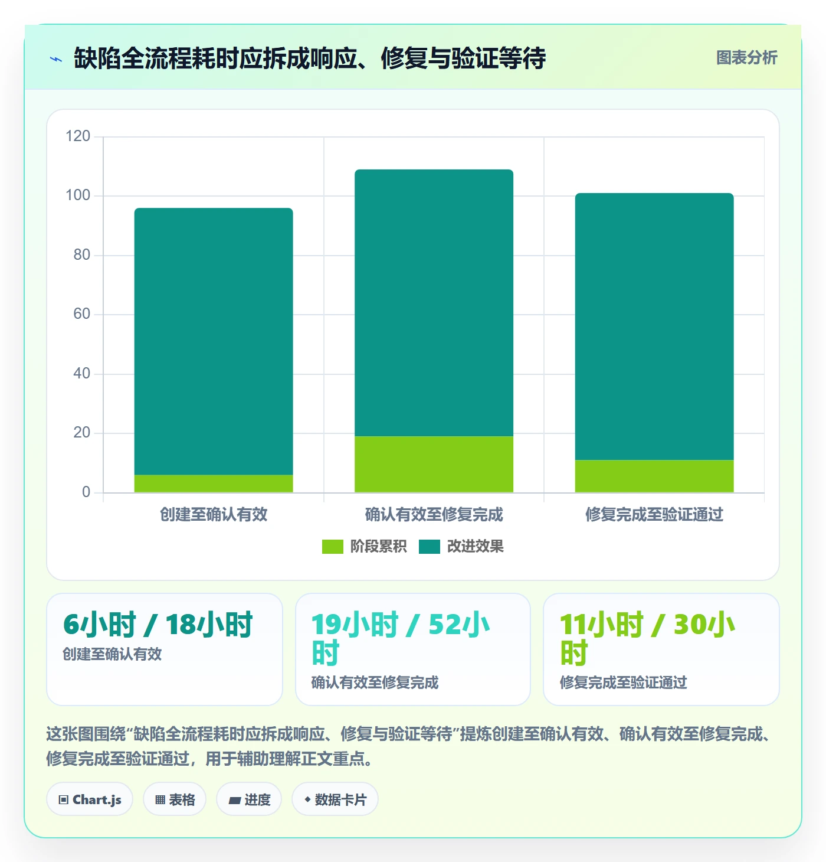826x862 pixels.
Task: Click the green segment for 修复完成至验证通过
Action: pyautogui.click(x=654, y=476)
